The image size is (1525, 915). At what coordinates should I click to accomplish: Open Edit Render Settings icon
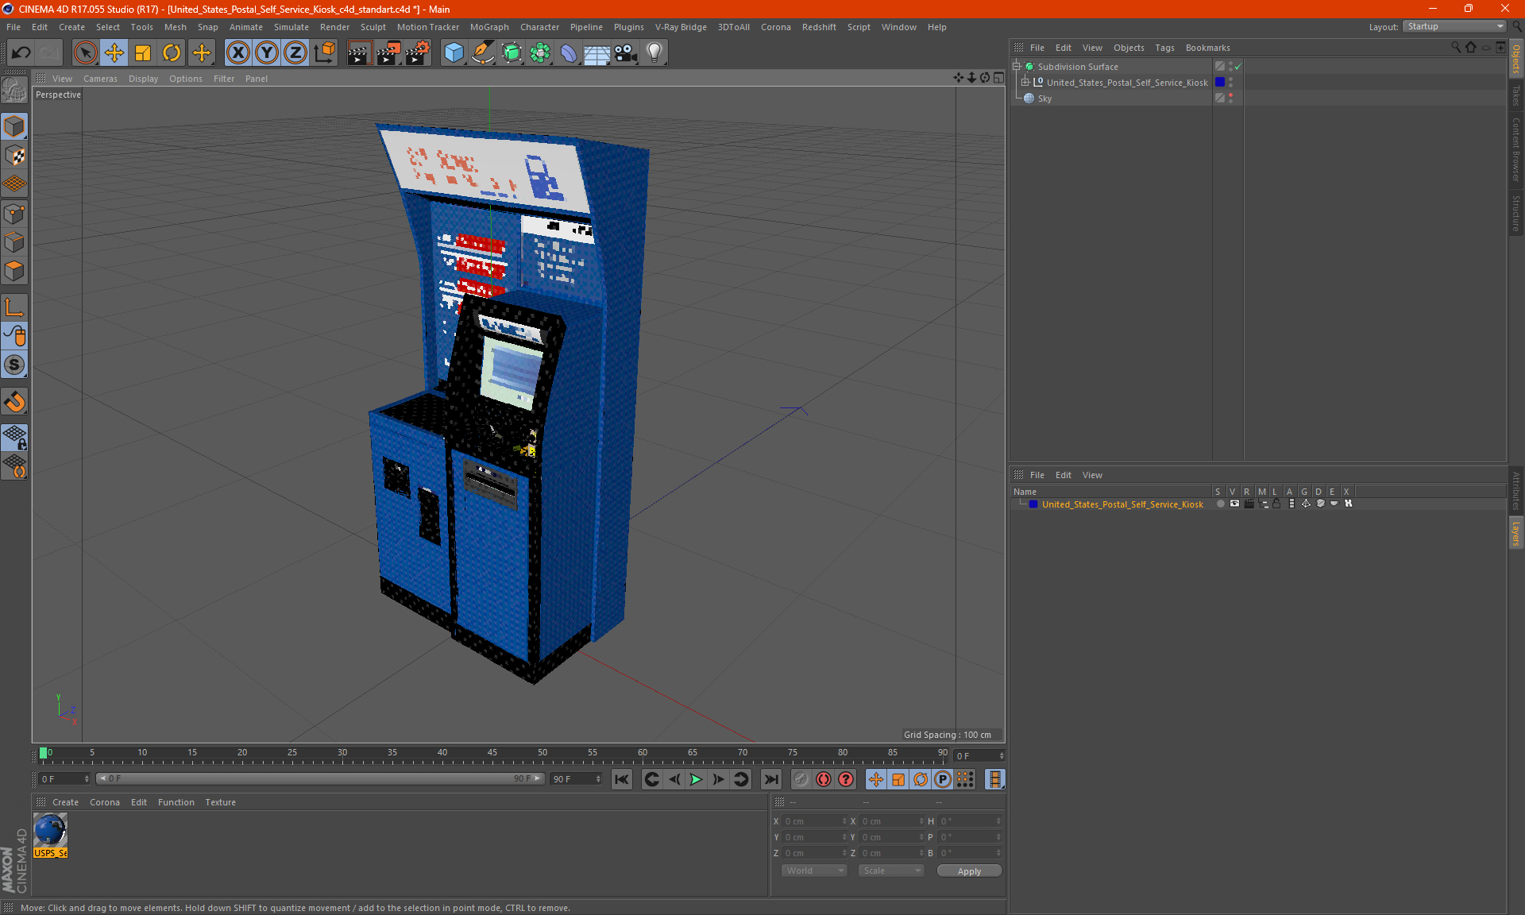coord(418,53)
